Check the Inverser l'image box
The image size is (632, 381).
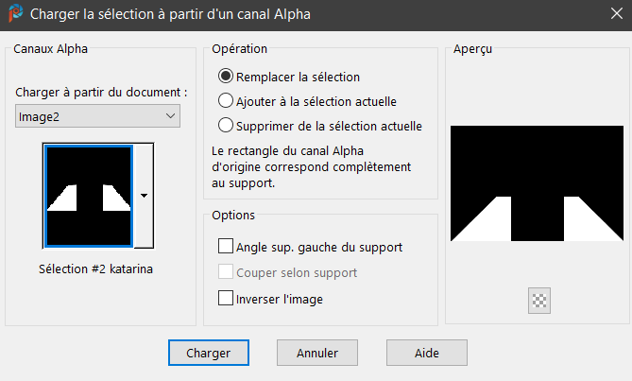point(226,298)
